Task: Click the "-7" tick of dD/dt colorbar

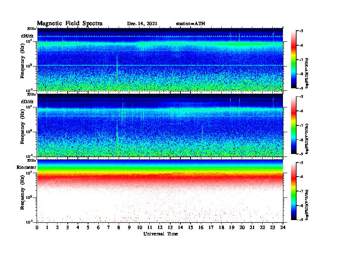Action: (x=301, y=125)
